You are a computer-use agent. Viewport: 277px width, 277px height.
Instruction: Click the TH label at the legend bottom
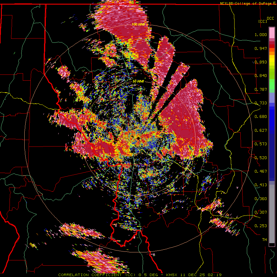pyautogui.click(x=264, y=239)
